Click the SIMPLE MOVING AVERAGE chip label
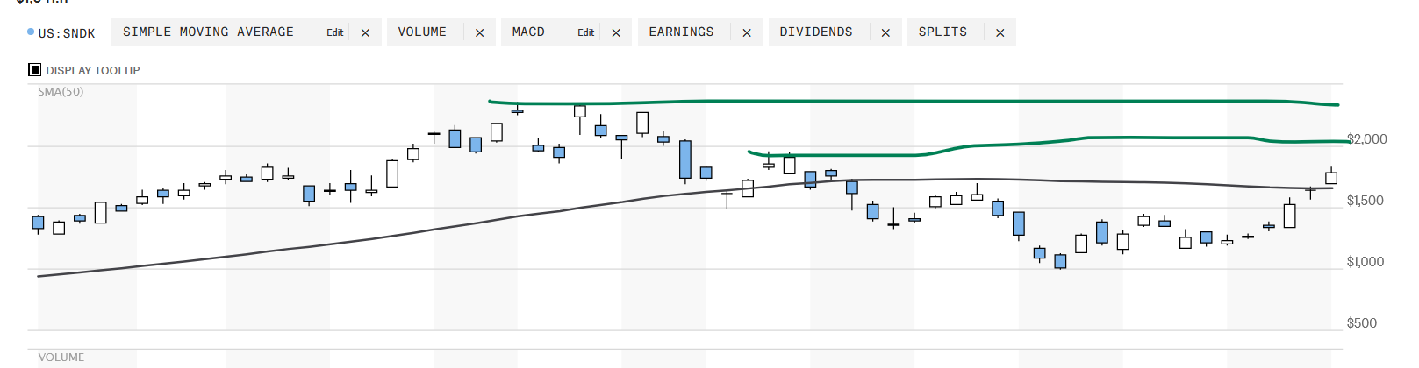Image resolution: width=1419 pixels, height=368 pixels. 208,32
